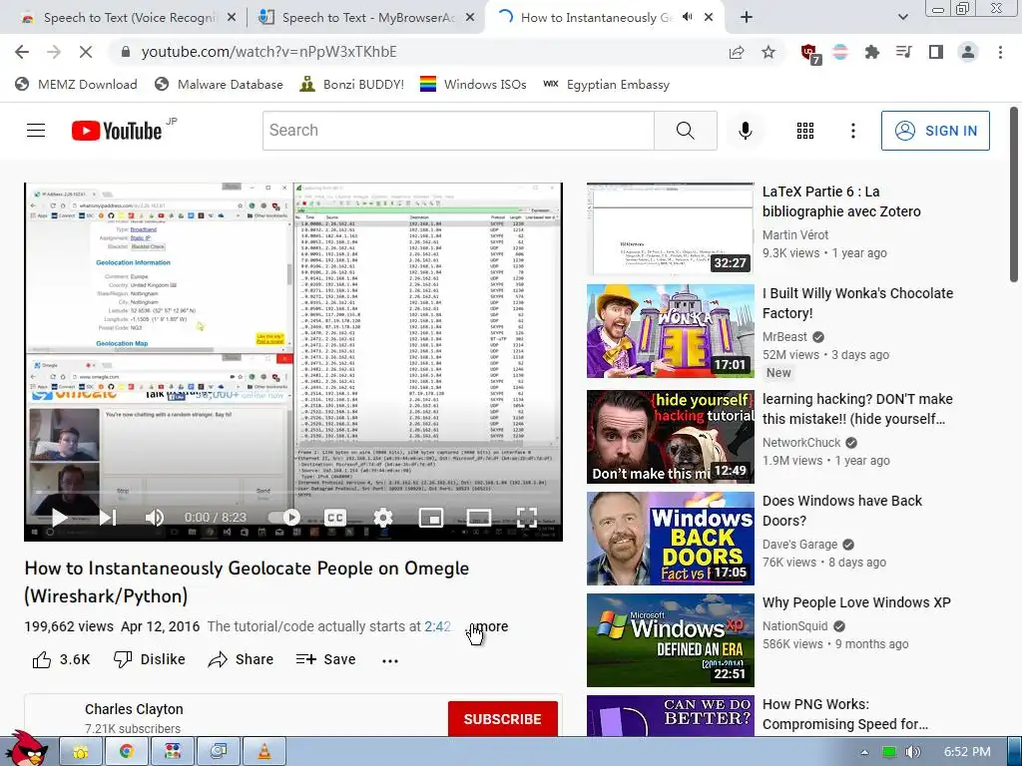The image size is (1022, 766).
Task: Go back to the previous page
Action: pos(22,52)
